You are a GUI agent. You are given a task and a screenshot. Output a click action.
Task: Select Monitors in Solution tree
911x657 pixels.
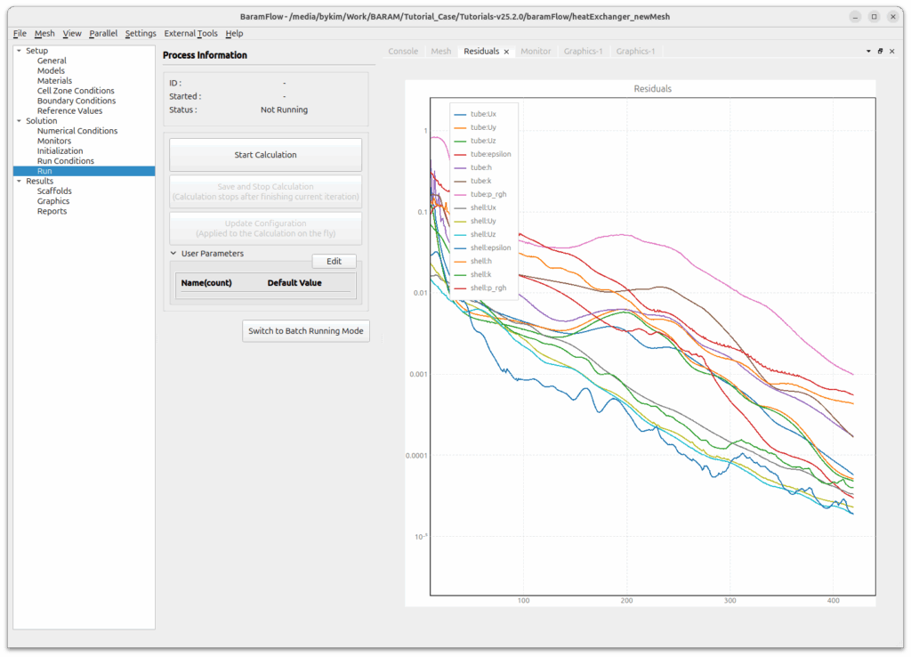[54, 141]
